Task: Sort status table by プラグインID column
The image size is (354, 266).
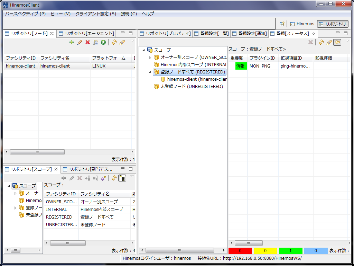Action: pyautogui.click(x=263, y=58)
